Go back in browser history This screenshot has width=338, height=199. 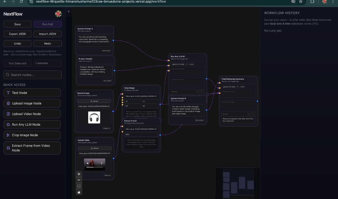tap(5, 2)
